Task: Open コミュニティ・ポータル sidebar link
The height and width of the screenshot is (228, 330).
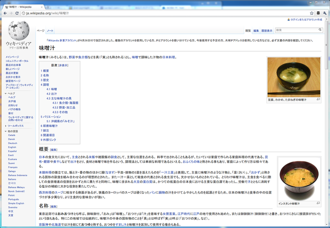Action: click(x=17, y=61)
